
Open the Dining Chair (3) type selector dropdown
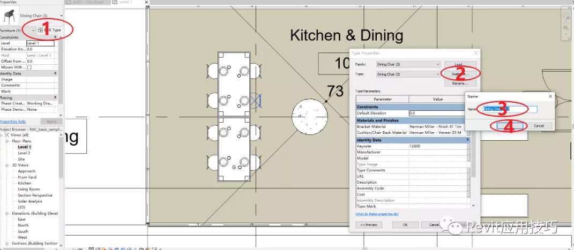point(61,16)
